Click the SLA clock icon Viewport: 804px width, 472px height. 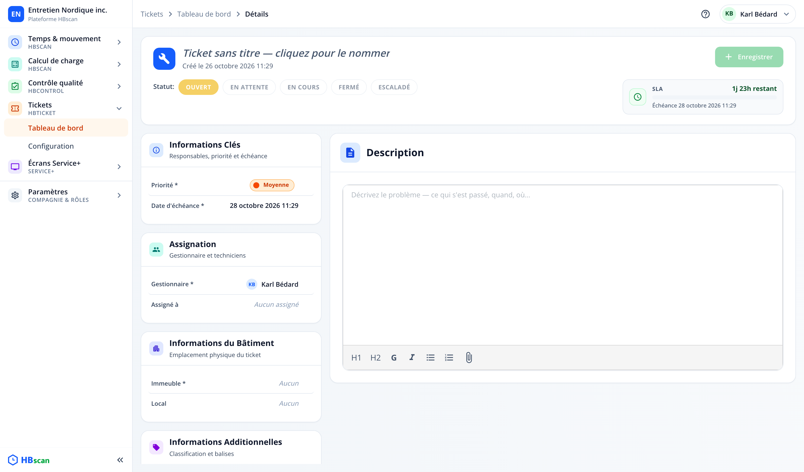point(637,97)
